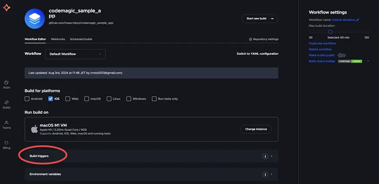This screenshot has height=184, width=379.
Task: Enable the Windows platform checkbox
Action: click(129, 99)
